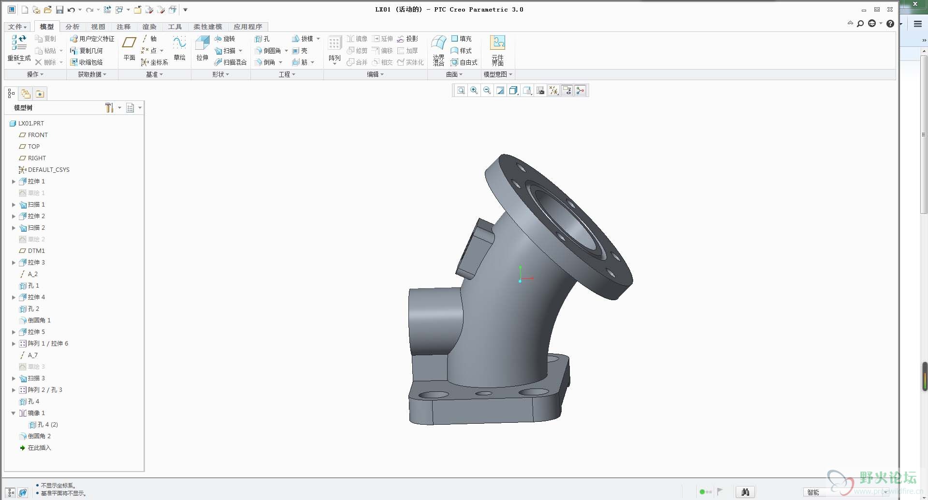
Task: Toggle annotation display in graphics toolbar
Action: (x=567, y=90)
